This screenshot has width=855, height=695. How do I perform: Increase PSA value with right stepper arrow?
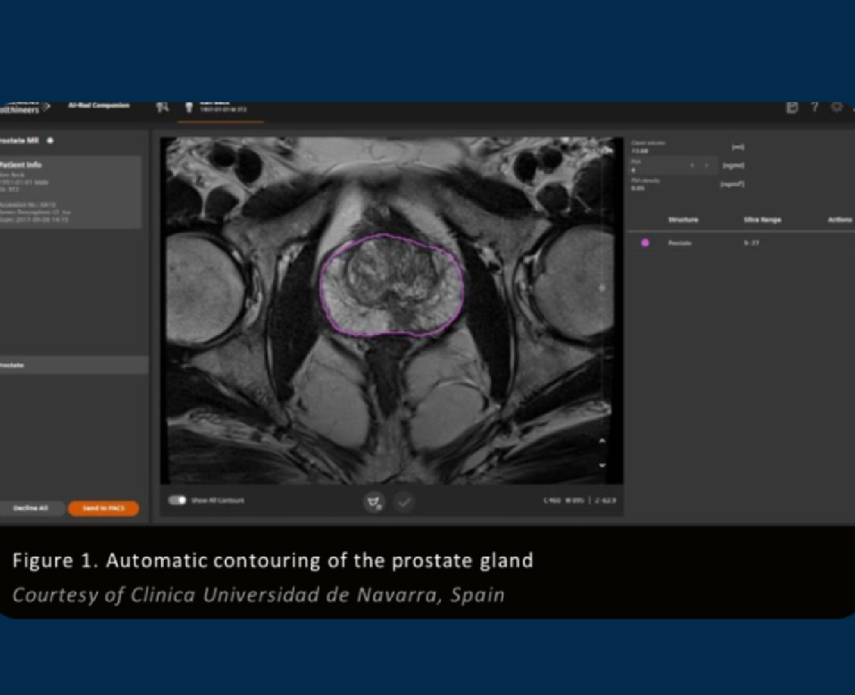[x=706, y=166]
